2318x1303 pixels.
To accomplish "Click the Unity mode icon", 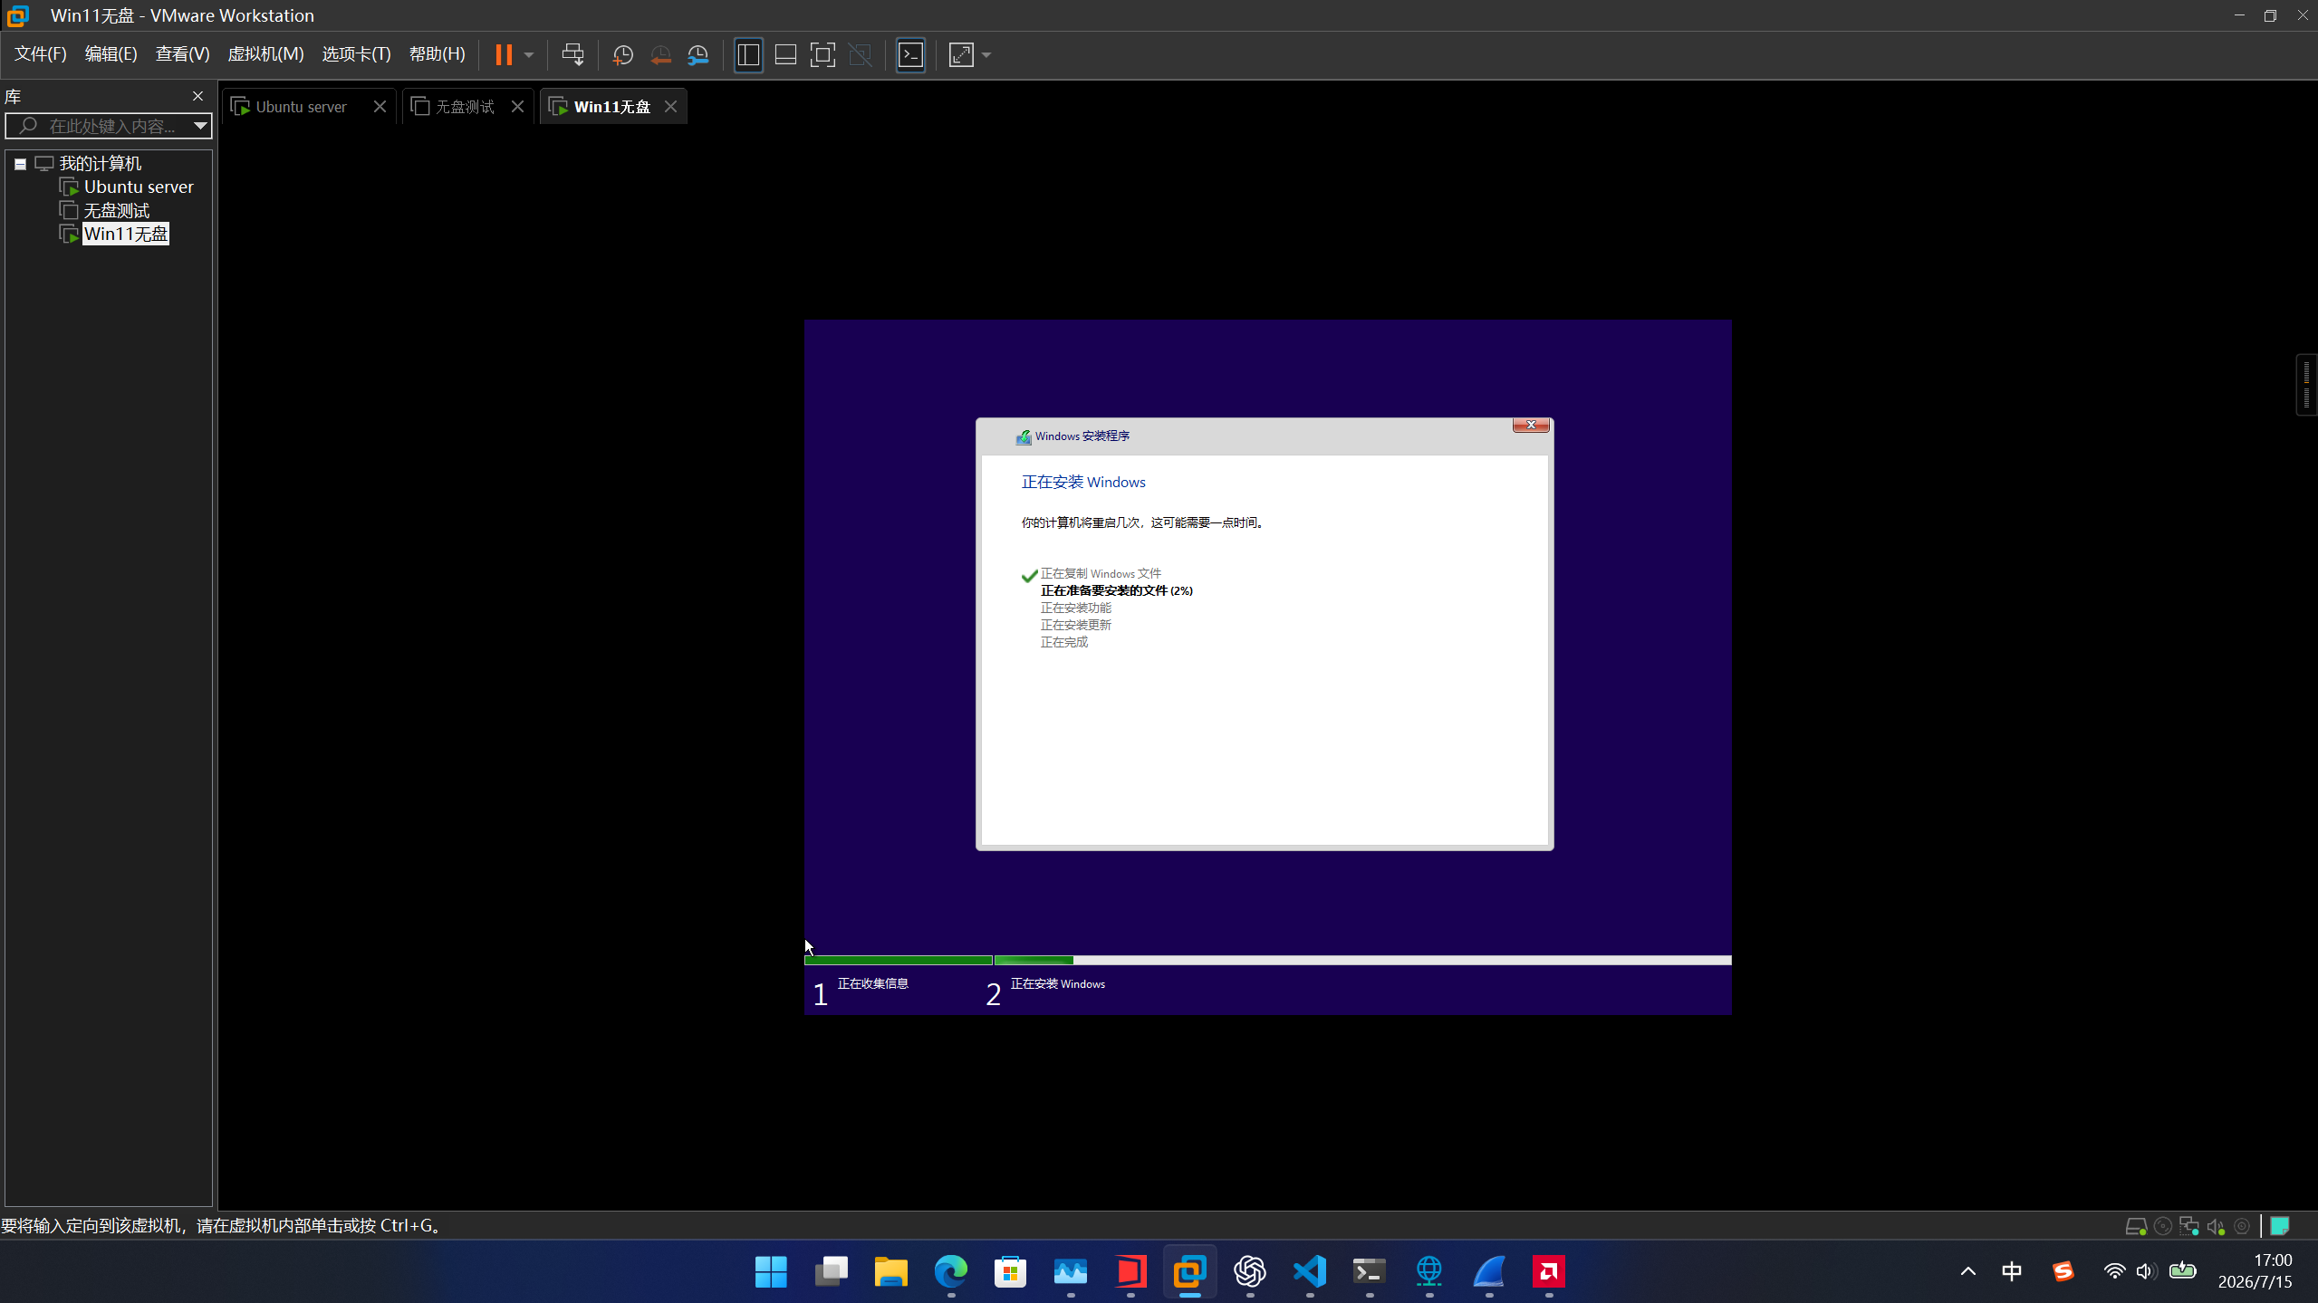I will pyautogui.click(x=861, y=55).
